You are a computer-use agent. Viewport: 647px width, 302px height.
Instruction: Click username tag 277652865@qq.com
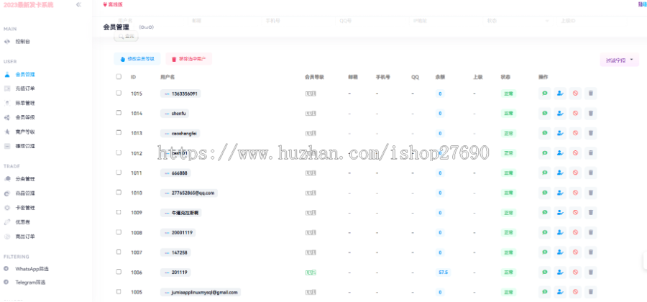(x=189, y=193)
